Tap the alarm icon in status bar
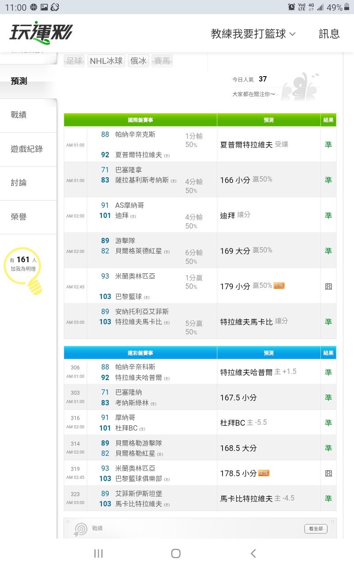354x567 pixels. (292, 7)
